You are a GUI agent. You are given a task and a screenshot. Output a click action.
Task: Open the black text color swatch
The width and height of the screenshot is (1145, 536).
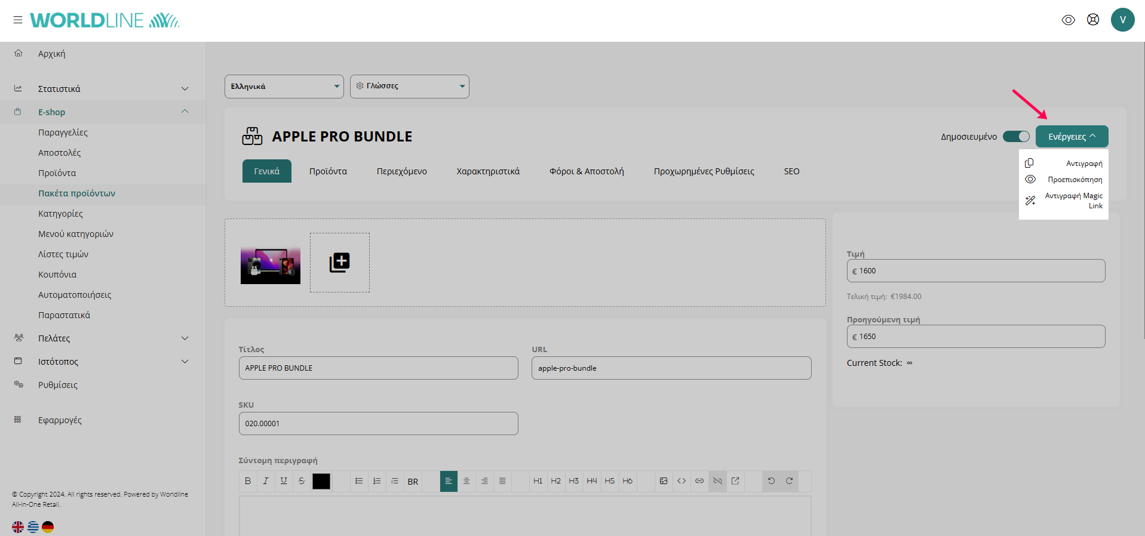coord(321,481)
